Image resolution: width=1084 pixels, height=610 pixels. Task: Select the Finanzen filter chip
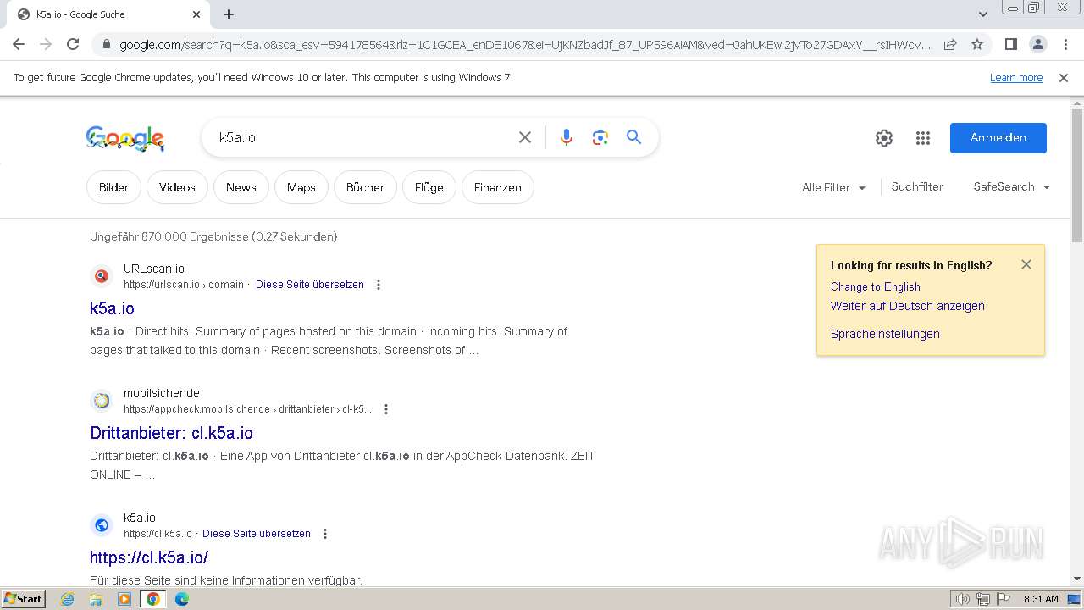click(x=497, y=187)
